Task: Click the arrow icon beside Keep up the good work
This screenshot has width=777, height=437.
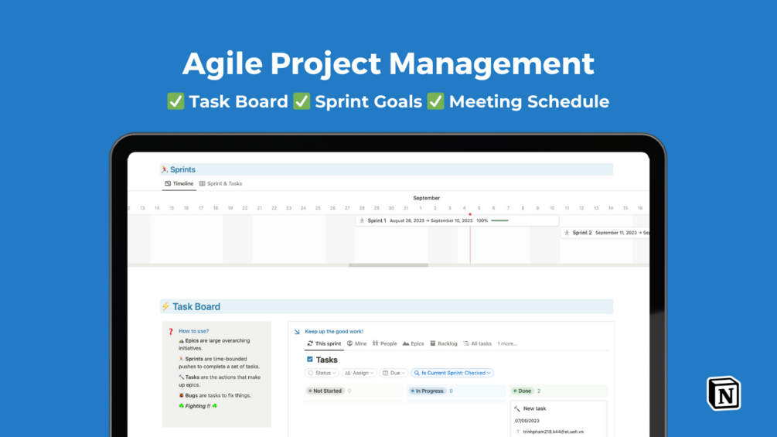Action: click(297, 332)
